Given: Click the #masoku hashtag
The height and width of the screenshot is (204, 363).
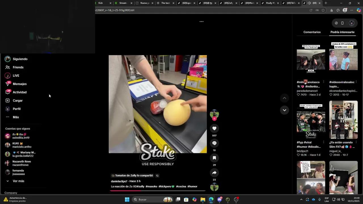Looking at the screenshot, I should [151, 186].
